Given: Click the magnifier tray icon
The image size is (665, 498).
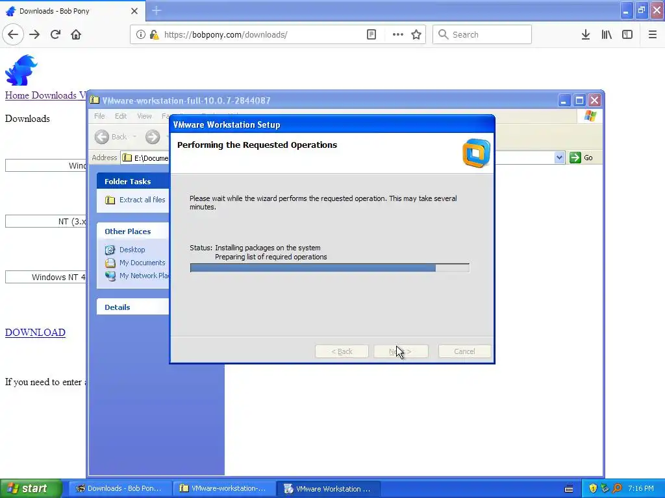Looking at the screenshot, I should 618,489.
